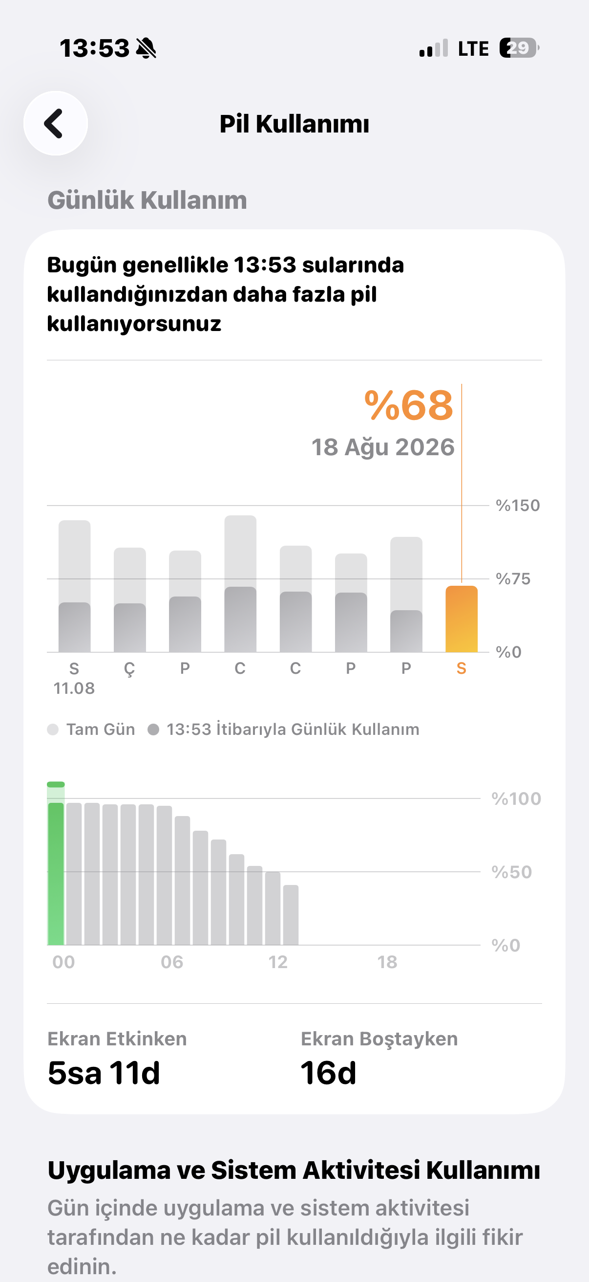Screen dimensions: 589x1282
Task: Tap the 13:53 İtibarıyla Günlük Kullanım legend
Action: [284, 729]
